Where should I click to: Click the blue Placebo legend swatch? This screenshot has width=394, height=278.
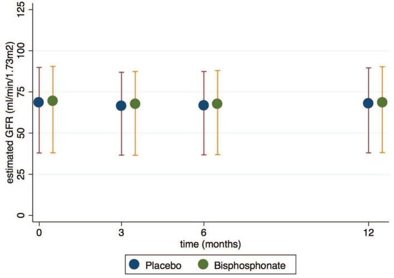(135, 263)
